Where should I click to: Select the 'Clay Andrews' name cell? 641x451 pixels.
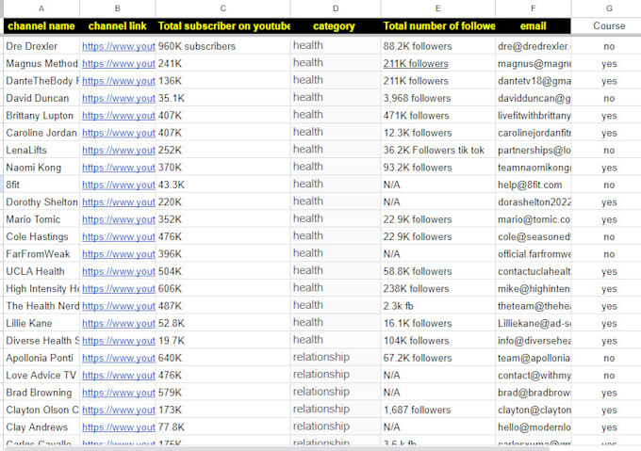(x=41, y=427)
